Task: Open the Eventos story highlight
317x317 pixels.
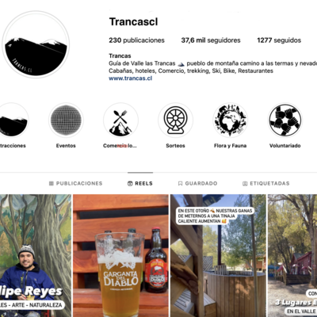Action: [66, 120]
